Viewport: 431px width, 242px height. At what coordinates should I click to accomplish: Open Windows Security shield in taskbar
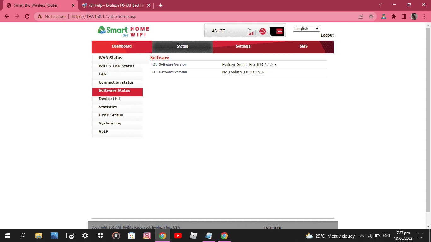(x=101, y=236)
